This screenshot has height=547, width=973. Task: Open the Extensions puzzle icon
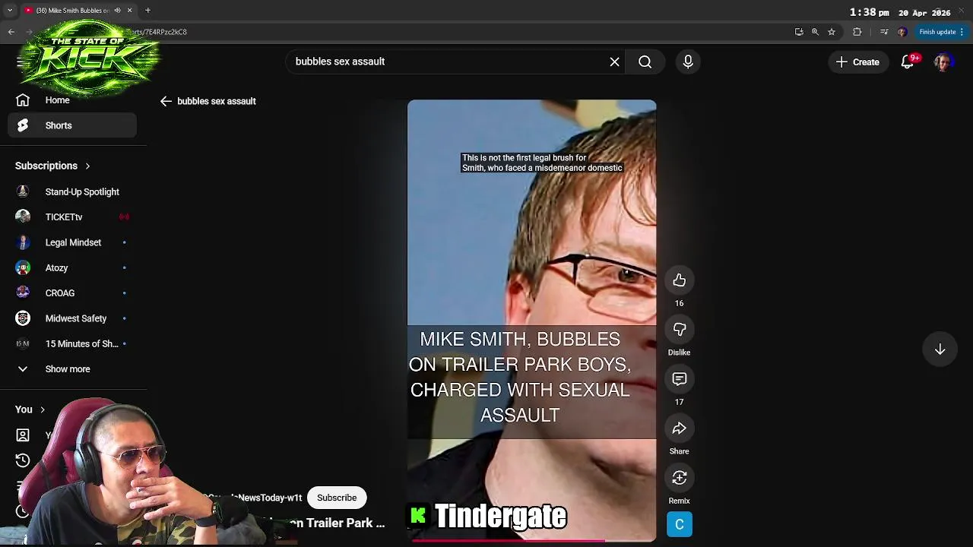coord(857,32)
